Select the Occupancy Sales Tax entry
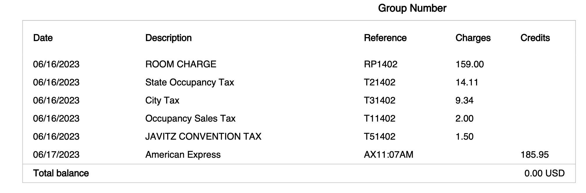The height and width of the screenshot is (193, 586). (190, 118)
